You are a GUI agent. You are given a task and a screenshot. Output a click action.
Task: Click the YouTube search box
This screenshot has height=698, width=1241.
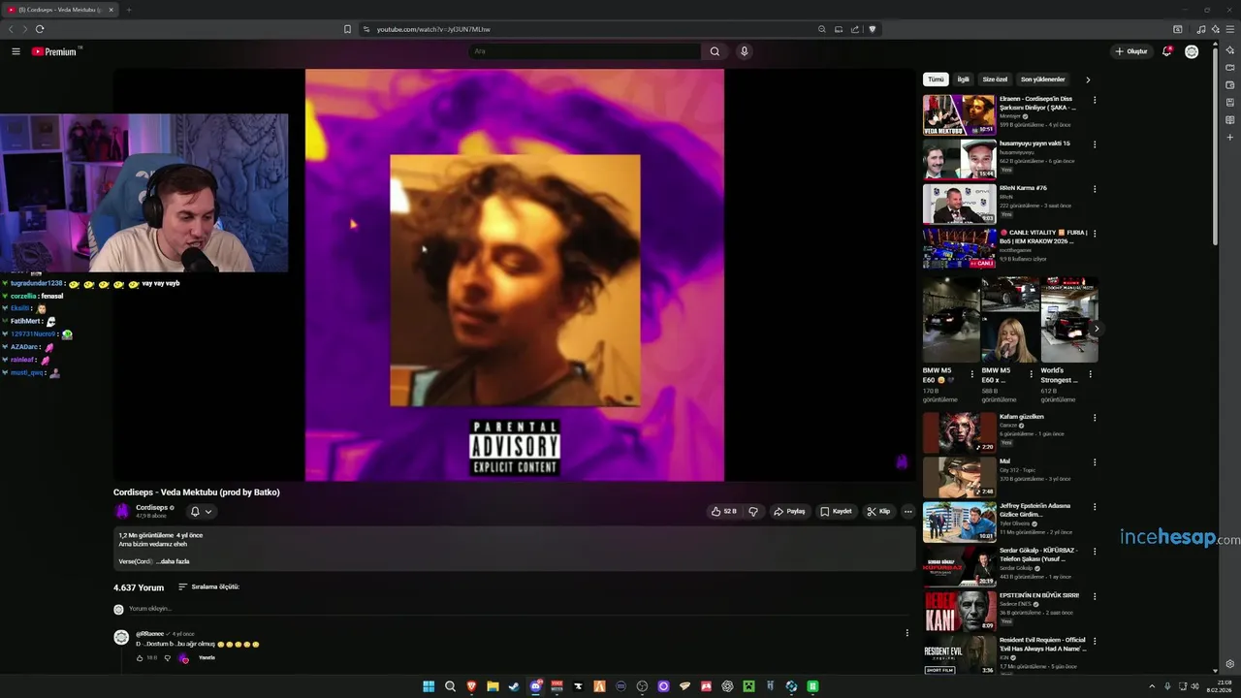click(x=584, y=51)
